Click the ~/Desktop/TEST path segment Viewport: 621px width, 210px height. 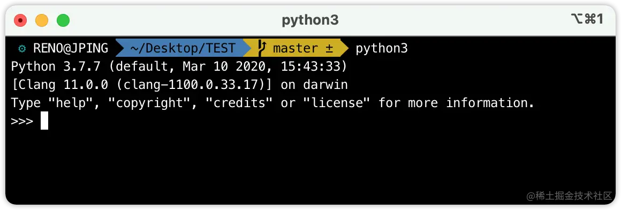(x=183, y=48)
